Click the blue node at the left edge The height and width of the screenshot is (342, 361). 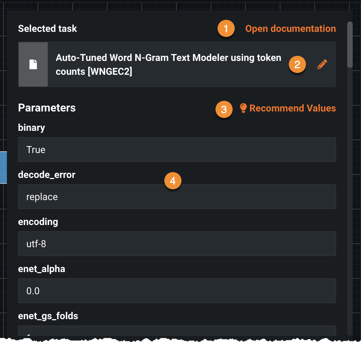point(3,167)
